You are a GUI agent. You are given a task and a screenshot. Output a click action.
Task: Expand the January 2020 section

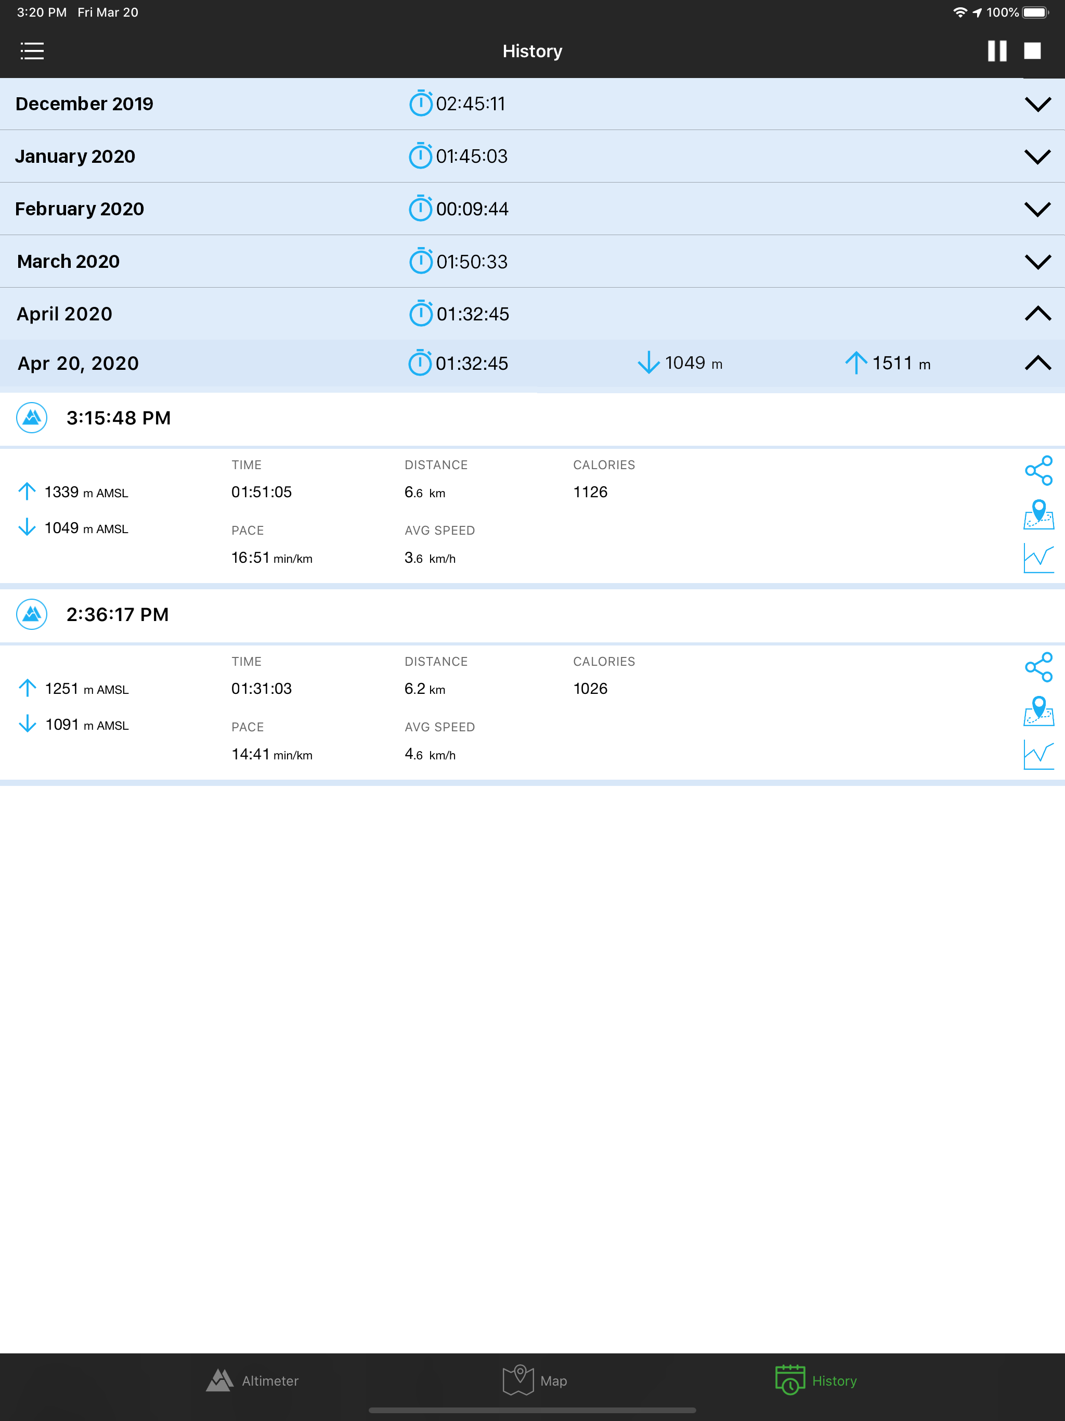1037,157
